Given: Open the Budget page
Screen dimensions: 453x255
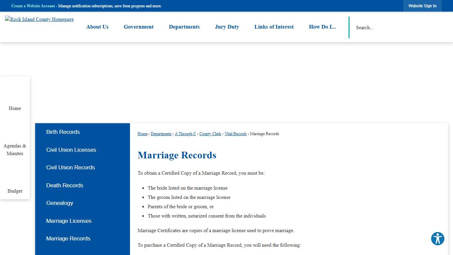Looking at the screenshot, I should [x=15, y=191].
